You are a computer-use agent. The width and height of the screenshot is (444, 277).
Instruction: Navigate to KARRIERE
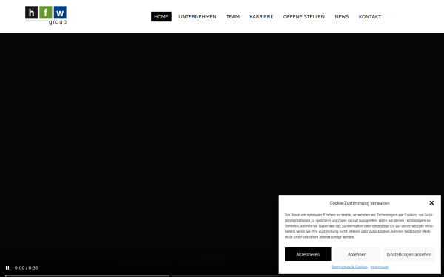tap(261, 17)
